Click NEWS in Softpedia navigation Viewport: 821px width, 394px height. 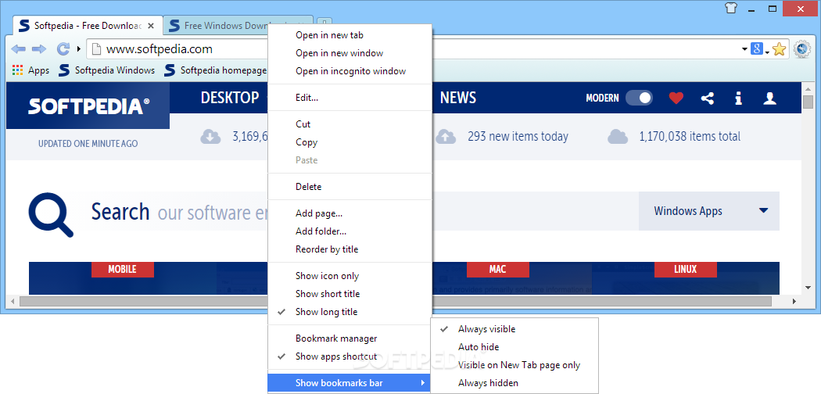458,97
